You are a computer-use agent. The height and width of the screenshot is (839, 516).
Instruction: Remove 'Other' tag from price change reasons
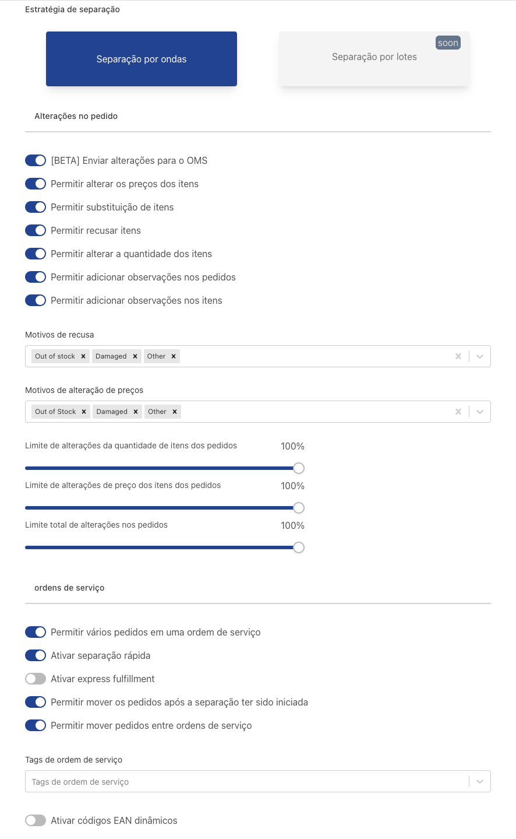(x=175, y=412)
